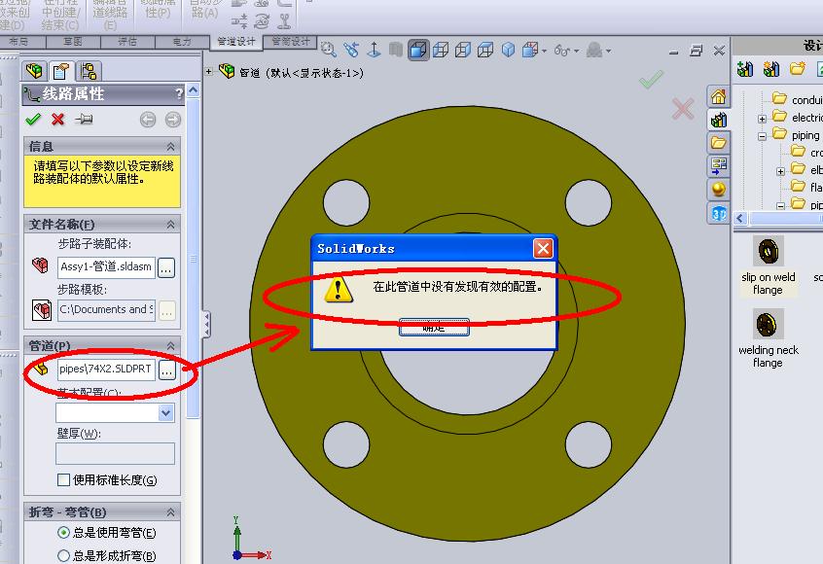The height and width of the screenshot is (564, 823).
Task: Click Add File Location icon
Action: pos(771,69)
